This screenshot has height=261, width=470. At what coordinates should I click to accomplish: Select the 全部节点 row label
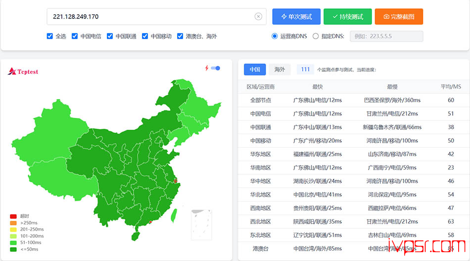(260, 100)
